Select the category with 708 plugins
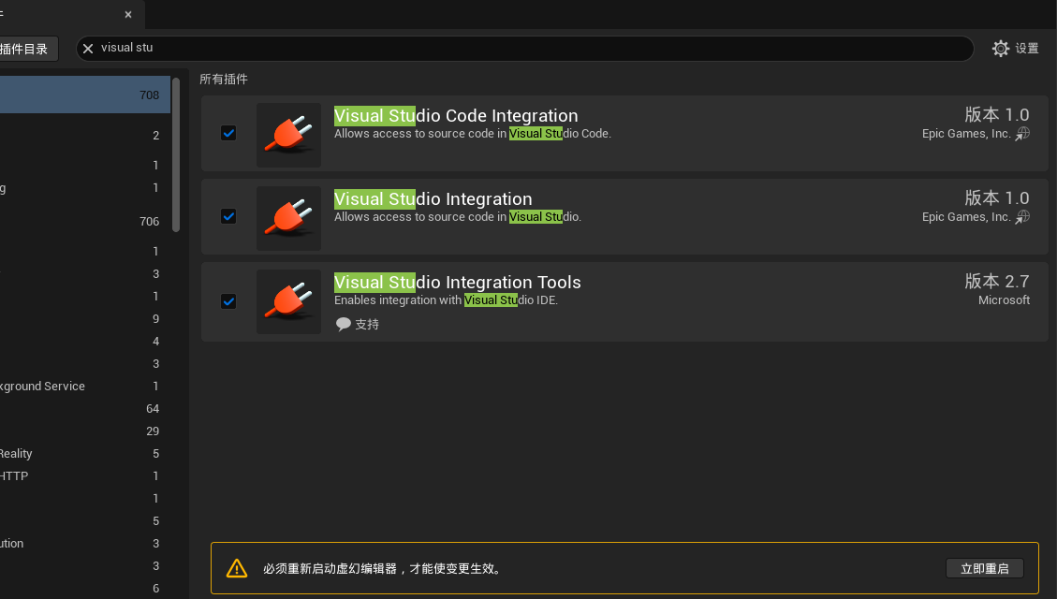1057x599 pixels. (x=85, y=95)
